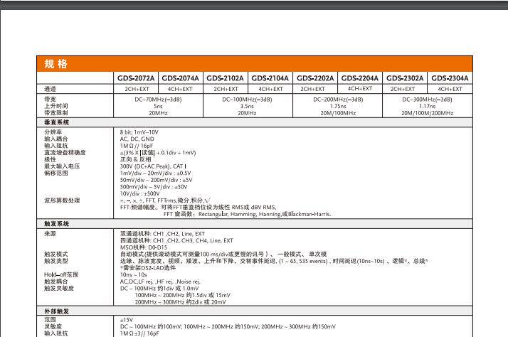Click the DC~70MHz(-3dB) bandwidth value
The image size is (508, 337).
[158, 100]
